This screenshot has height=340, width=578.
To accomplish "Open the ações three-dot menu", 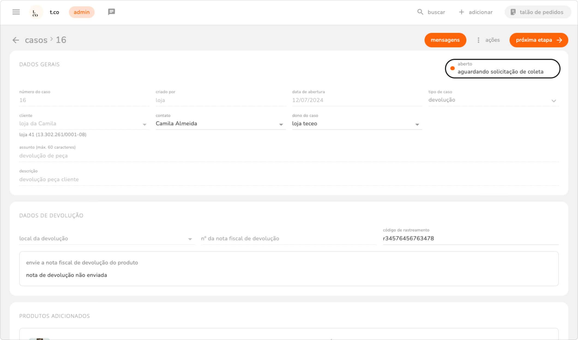I will click(478, 40).
